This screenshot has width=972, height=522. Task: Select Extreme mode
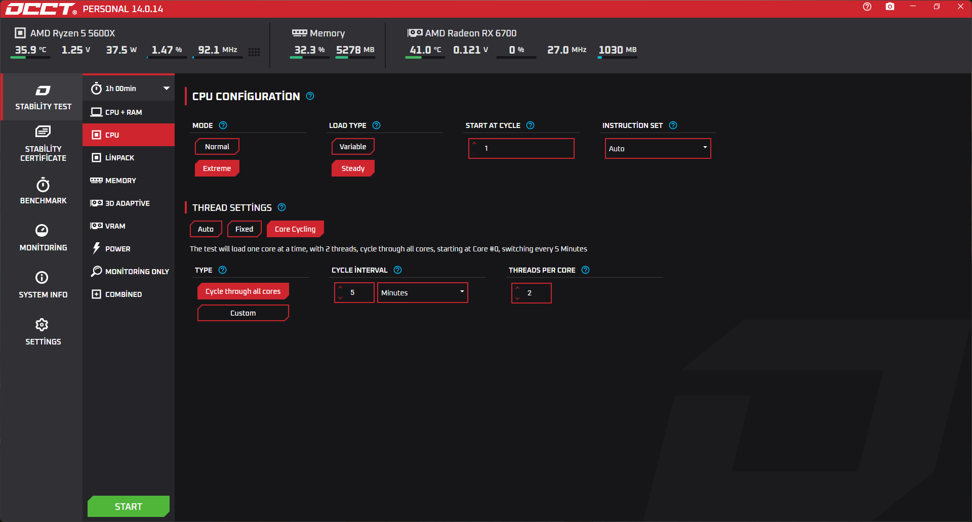click(217, 168)
